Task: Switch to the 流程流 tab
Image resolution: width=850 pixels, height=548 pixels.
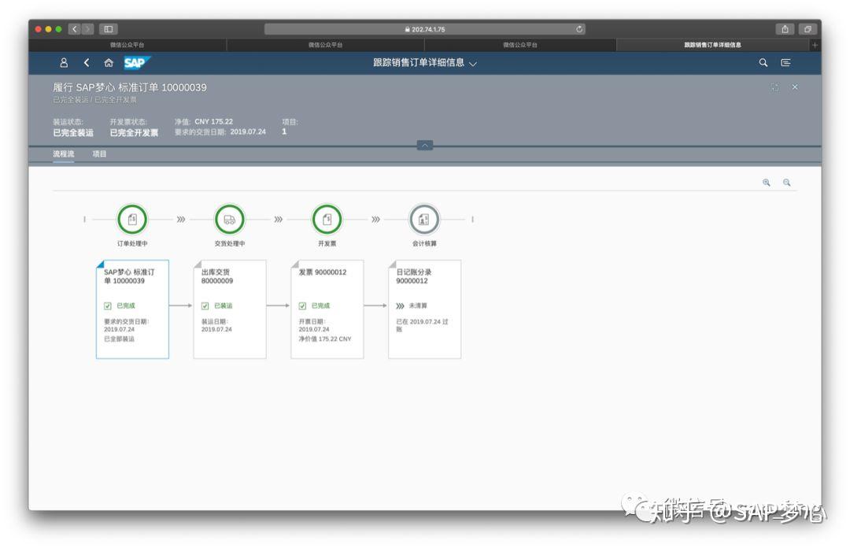Action: pos(64,154)
